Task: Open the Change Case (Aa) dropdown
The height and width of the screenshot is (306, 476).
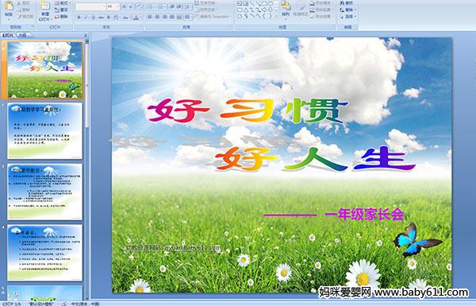Action: tap(125, 17)
